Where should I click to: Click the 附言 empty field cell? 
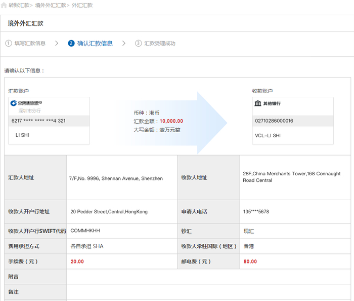click(208, 277)
